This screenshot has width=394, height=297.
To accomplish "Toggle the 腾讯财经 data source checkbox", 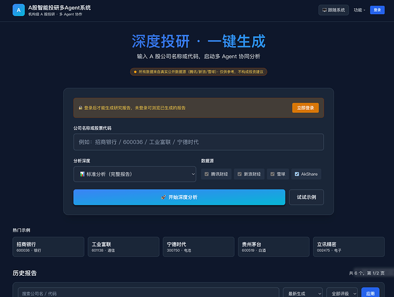I will (x=206, y=174).
